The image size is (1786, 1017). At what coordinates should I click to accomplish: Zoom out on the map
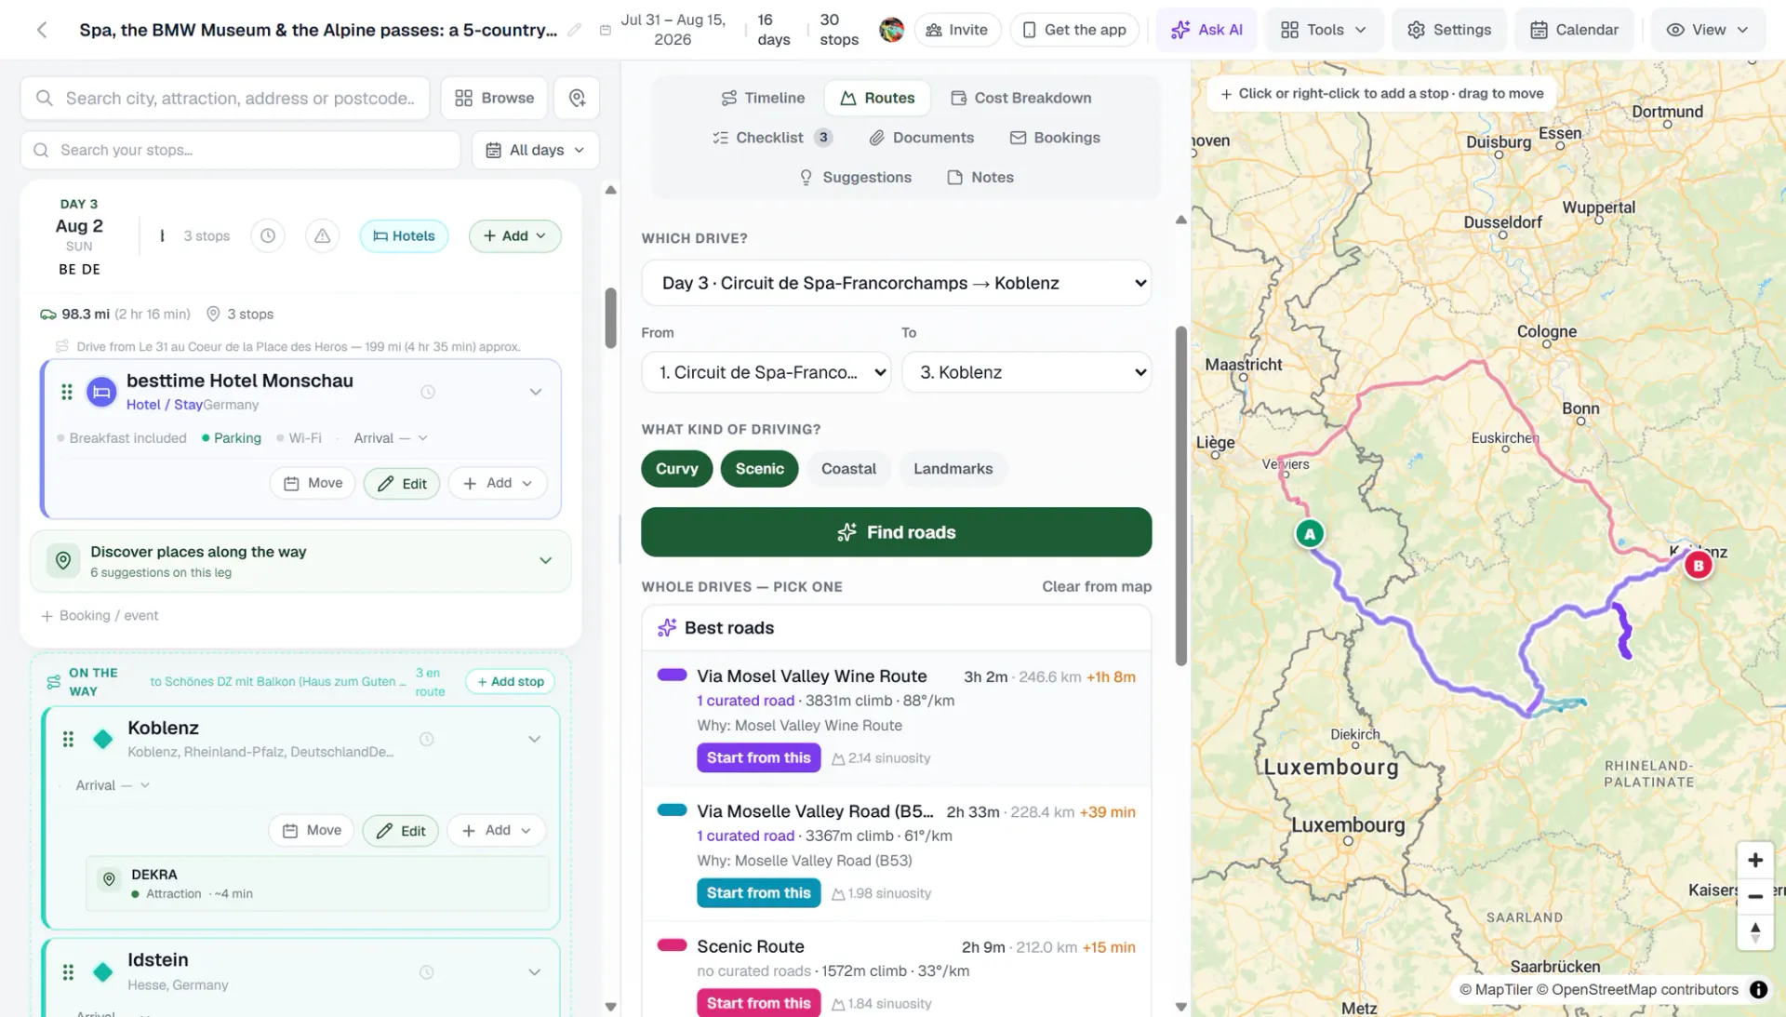1755,897
